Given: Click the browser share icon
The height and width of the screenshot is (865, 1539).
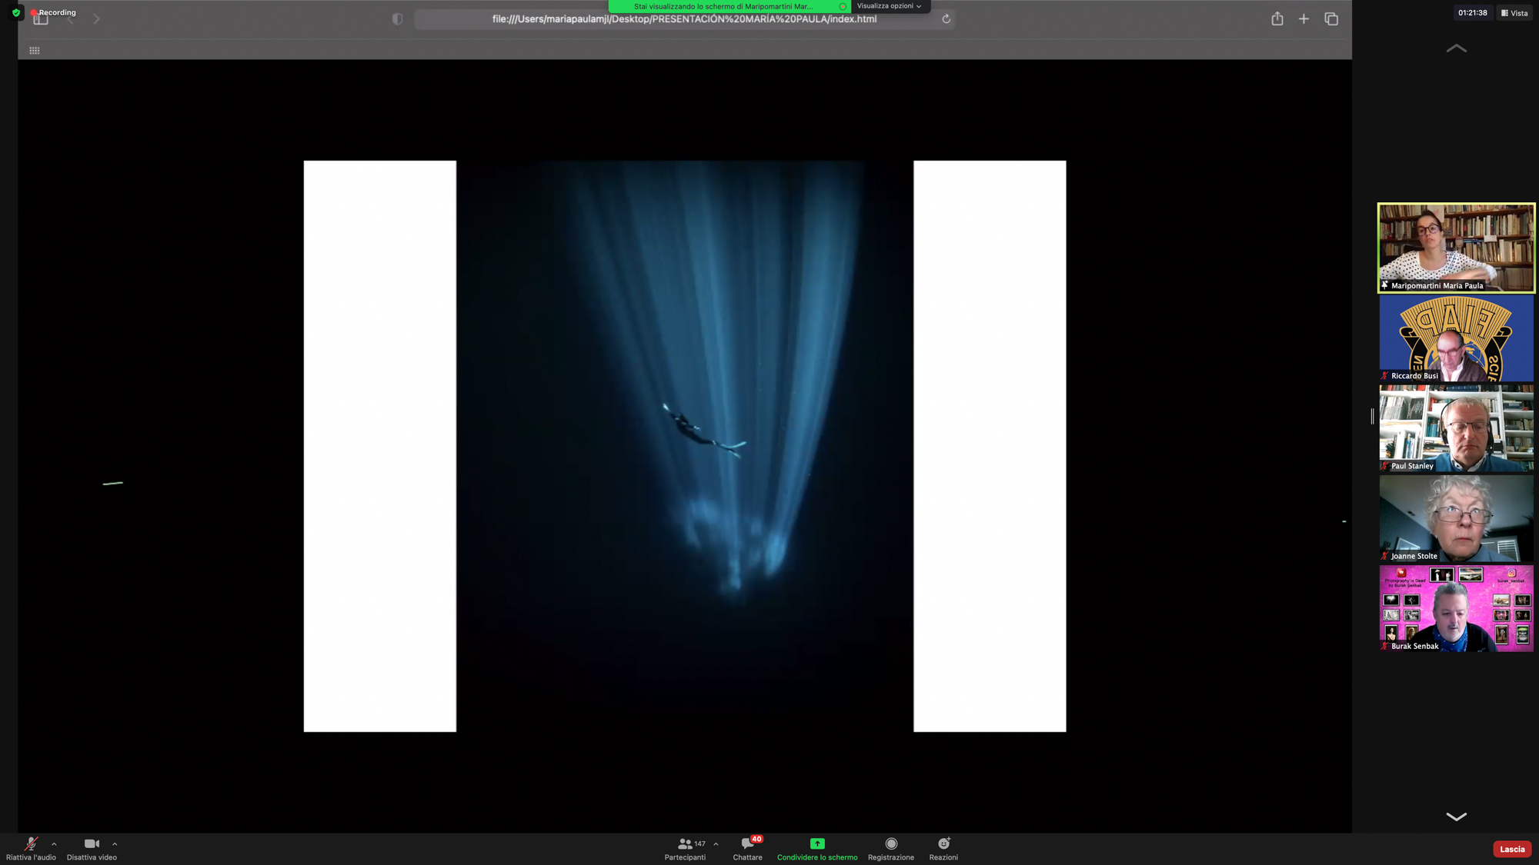Looking at the screenshot, I should [1277, 19].
